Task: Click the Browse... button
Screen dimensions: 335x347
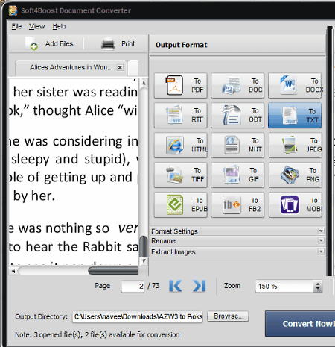Action: tap(228, 316)
